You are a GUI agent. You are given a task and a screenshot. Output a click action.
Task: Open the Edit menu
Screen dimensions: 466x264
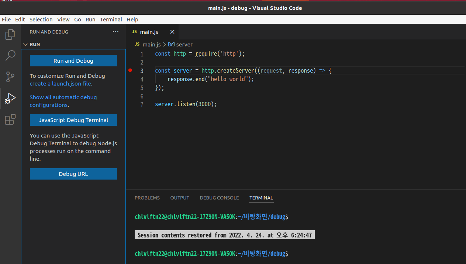point(20,20)
